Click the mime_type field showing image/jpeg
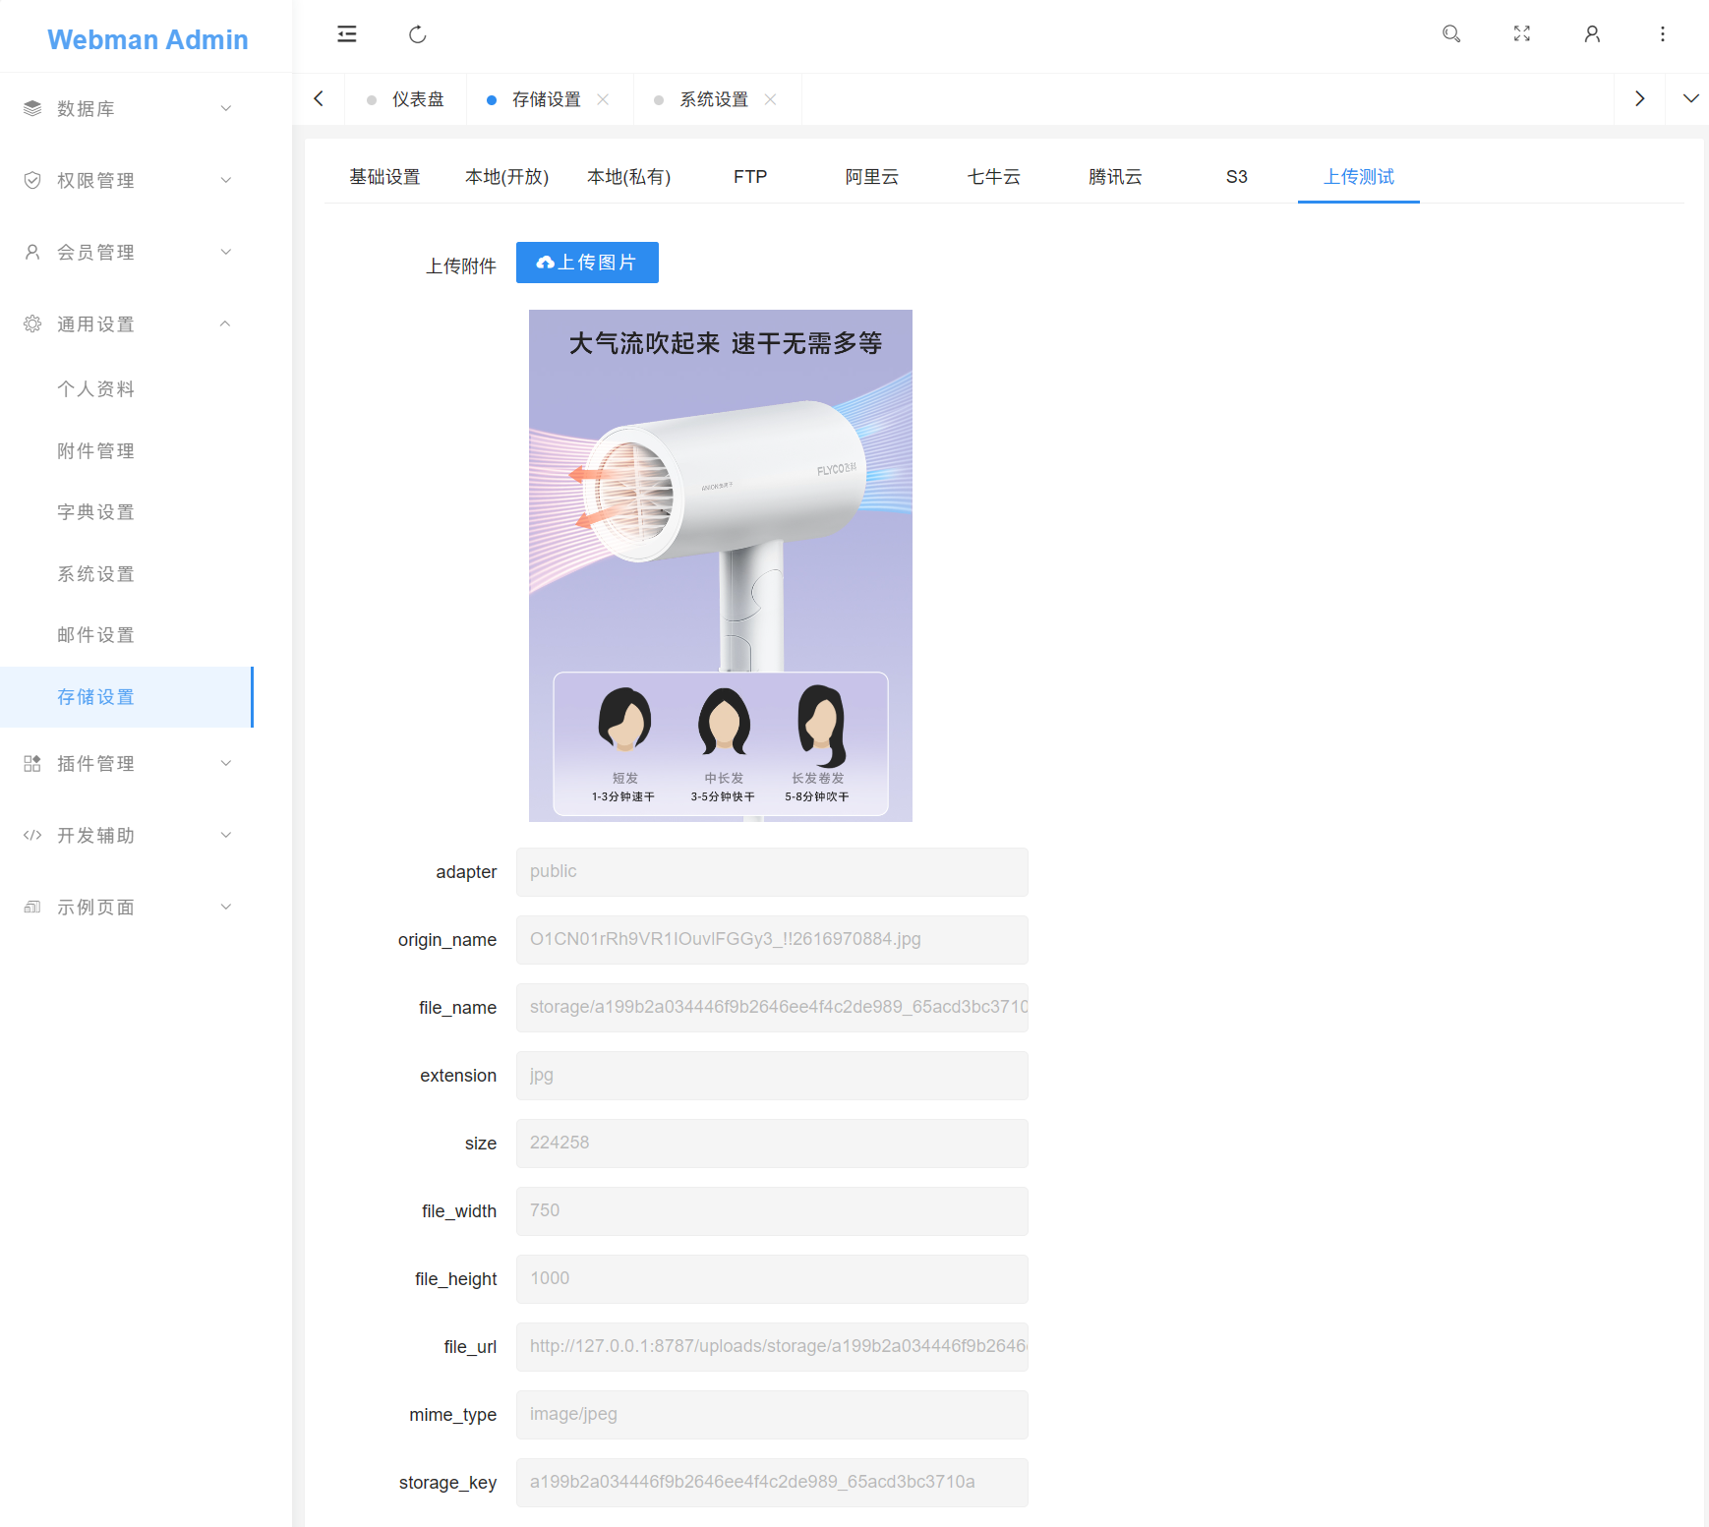This screenshot has width=1709, height=1527. 772,1415
